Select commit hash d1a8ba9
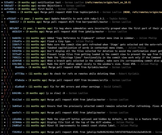 20,87
